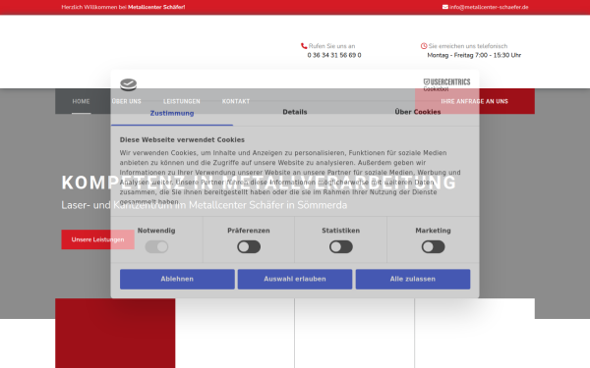Open the Usercentrics Cookiebot branding link
This screenshot has height=368, width=590.
pos(446,84)
